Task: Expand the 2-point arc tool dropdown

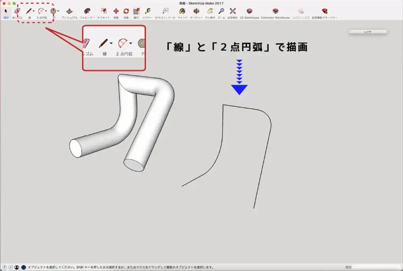Action: pyautogui.click(x=46, y=11)
